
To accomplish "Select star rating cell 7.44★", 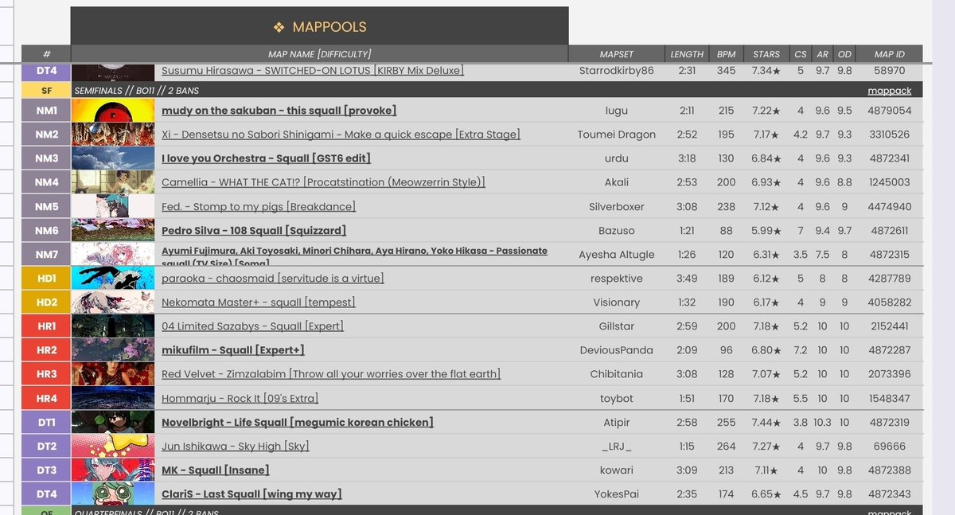I will point(766,423).
